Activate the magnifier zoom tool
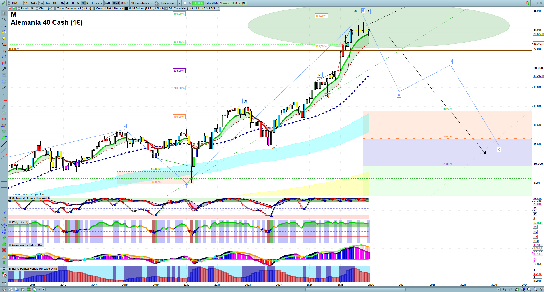 pos(4,19)
